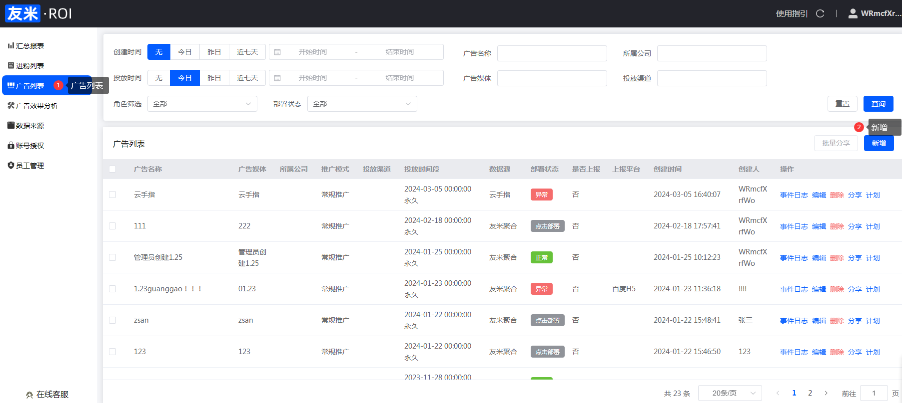Choose 昨日 in the 投放时间 filter
Viewport: 902px width, 403px height.
tap(214, 78)
